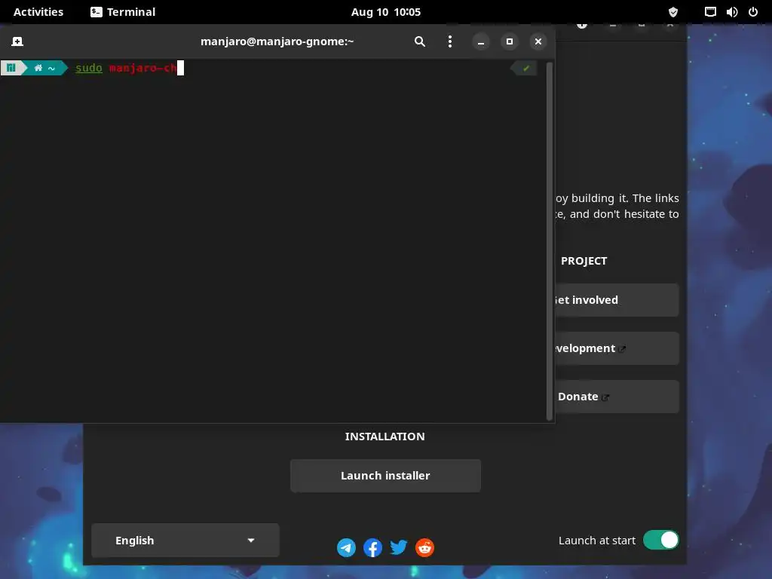
Task: Click the Launch at start label
Action: (x=597, y=540)
